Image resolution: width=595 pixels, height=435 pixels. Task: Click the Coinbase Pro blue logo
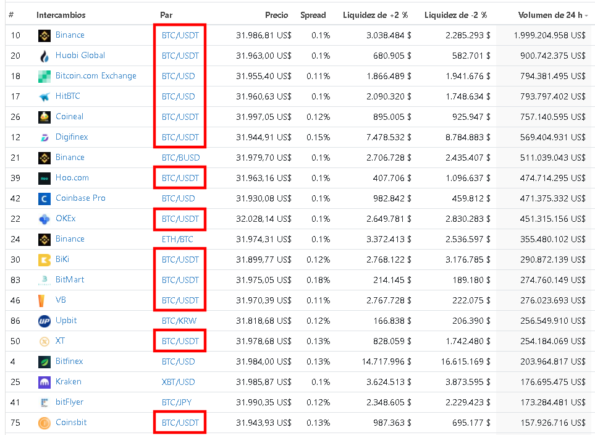click(44, 198)
